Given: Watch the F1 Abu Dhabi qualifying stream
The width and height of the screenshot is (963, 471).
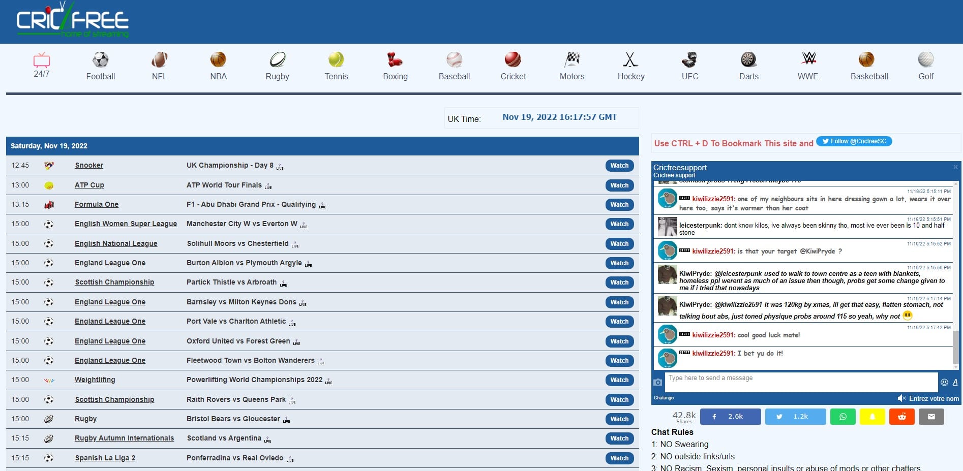Looking at the screenshot, I should 619,204.
